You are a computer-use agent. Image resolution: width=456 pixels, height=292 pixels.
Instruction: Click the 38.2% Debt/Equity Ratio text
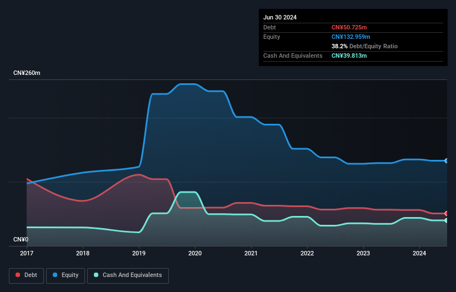(364, 46)
